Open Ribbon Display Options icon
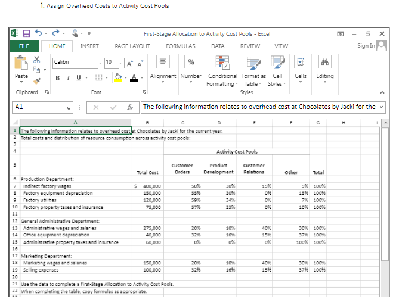The image size is (396, 299). point(340,34)
